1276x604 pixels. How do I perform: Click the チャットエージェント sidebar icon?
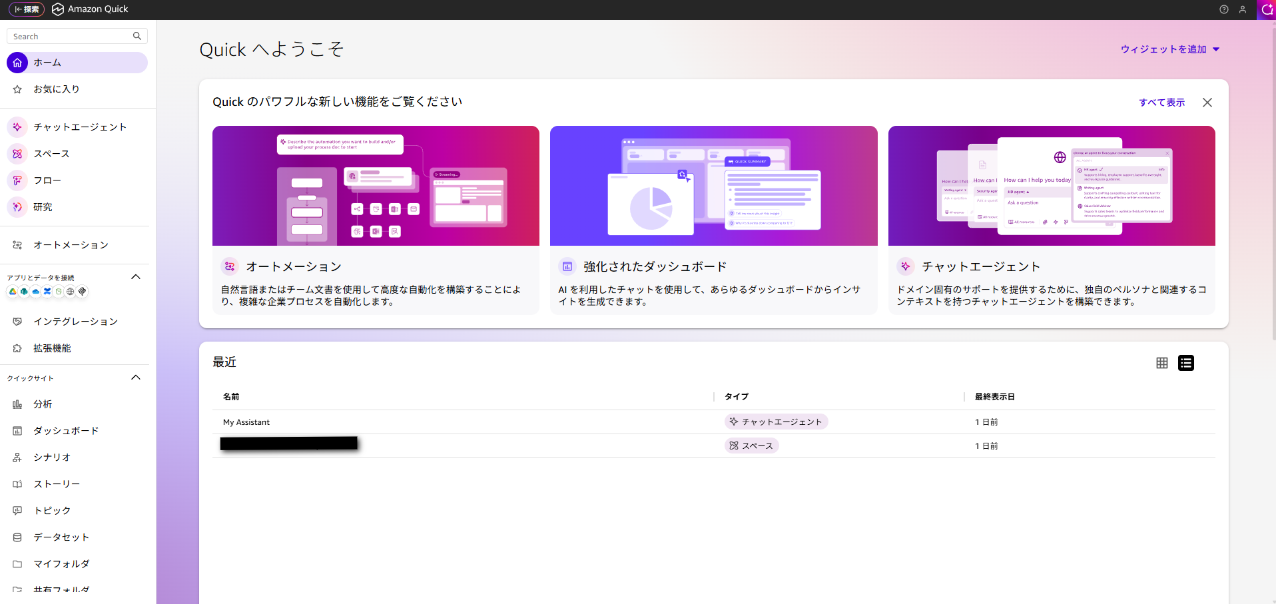17,127
